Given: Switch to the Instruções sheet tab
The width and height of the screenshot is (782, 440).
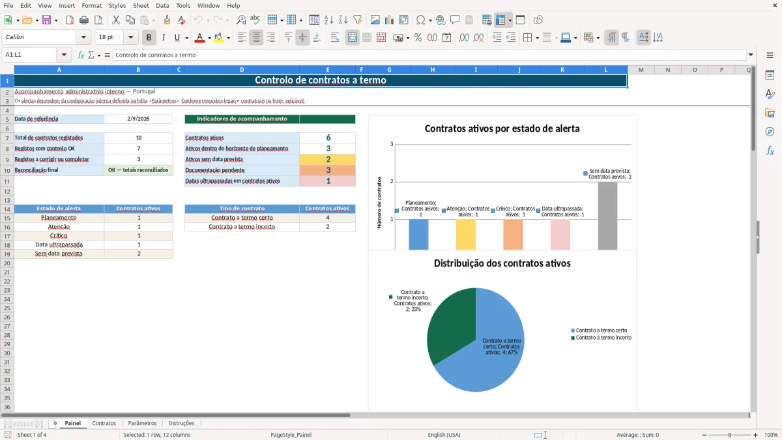Looking at the screenshot, I should (182, 423).
